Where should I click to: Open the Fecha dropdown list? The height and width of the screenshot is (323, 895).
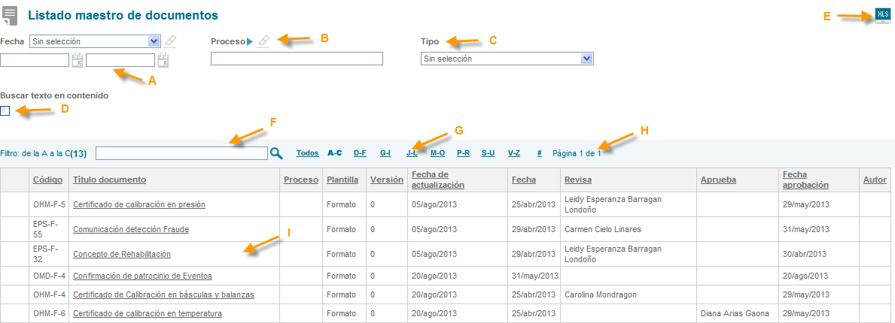point(154,41)
